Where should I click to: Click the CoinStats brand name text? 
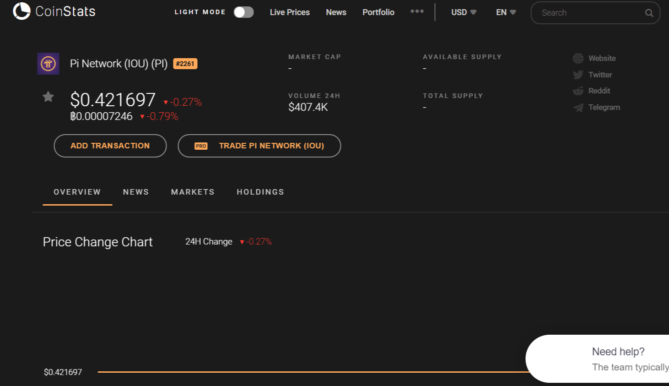click(65, 11)
